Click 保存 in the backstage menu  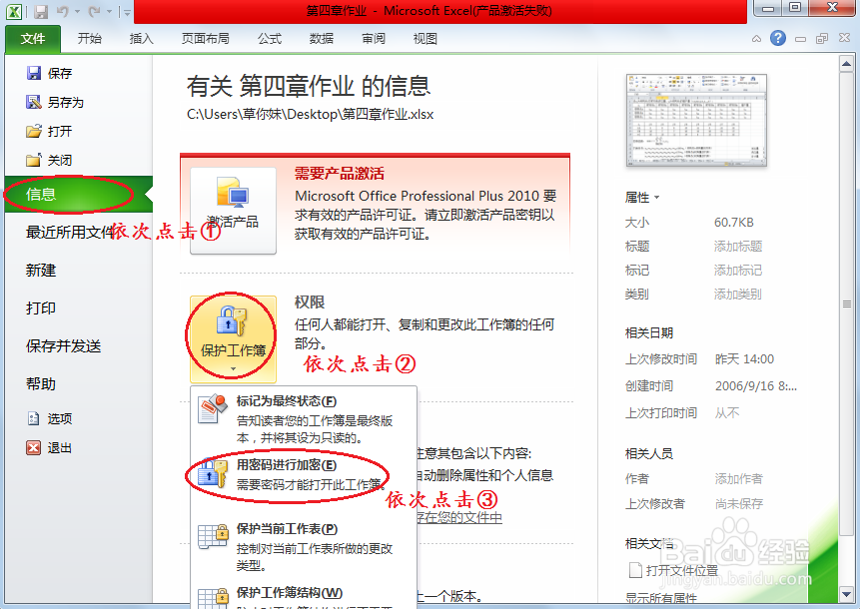[49, 73]
